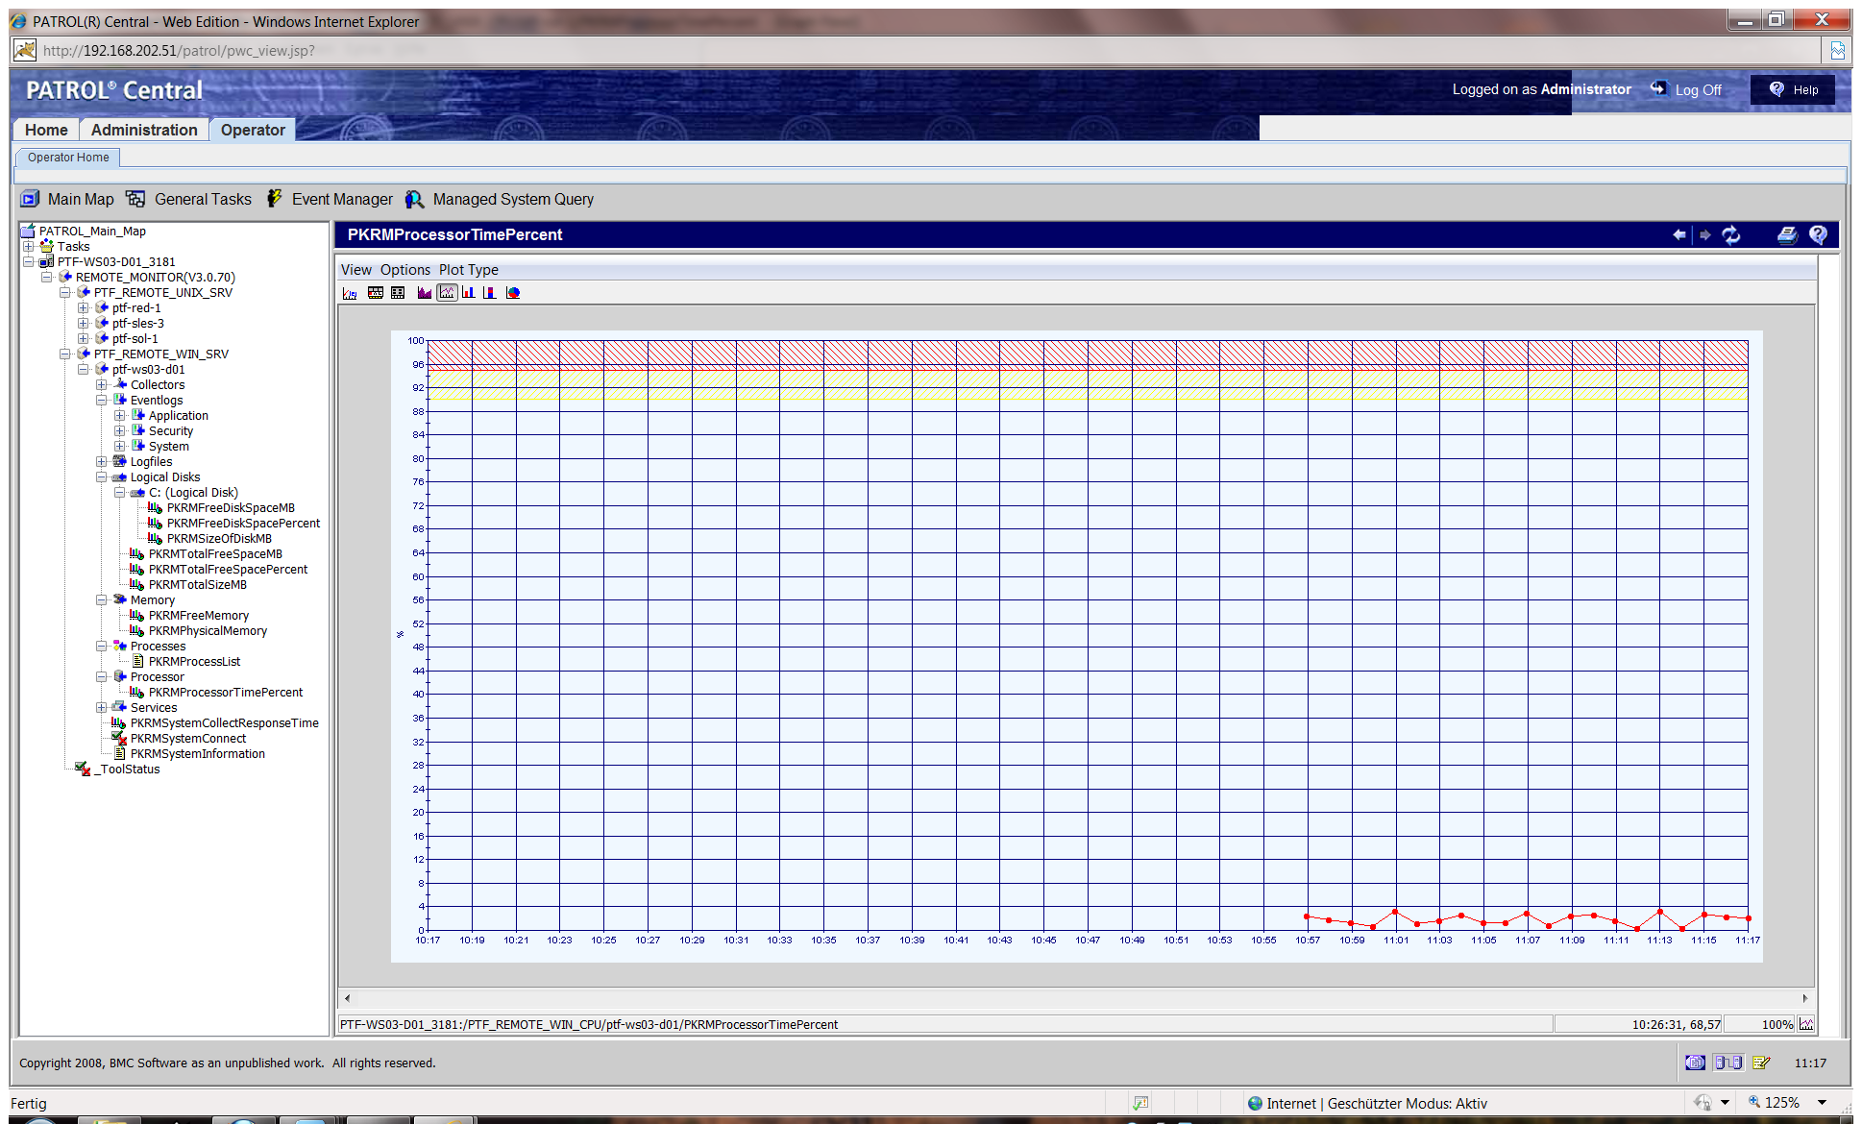Select PKRMFreeDiskSpacePercent in the tree
This screenshot has width=1862, height=1124.
coord(243,524)
